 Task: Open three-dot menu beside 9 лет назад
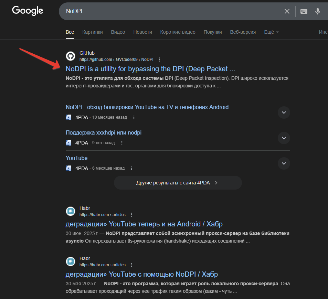(122, 143)
